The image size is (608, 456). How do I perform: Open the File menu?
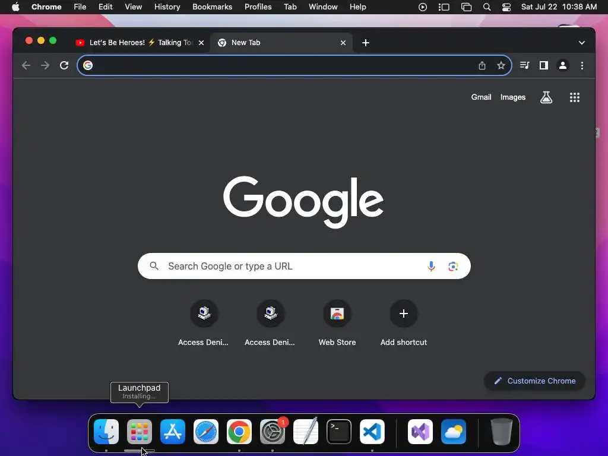pyautogui.click(x=80, y=7)
